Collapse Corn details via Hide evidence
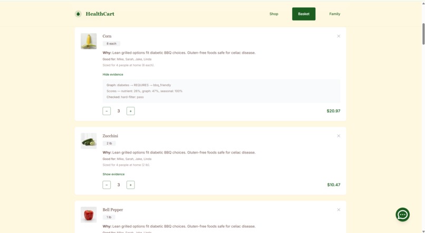 pyautogui.click(x=113, y=74)
